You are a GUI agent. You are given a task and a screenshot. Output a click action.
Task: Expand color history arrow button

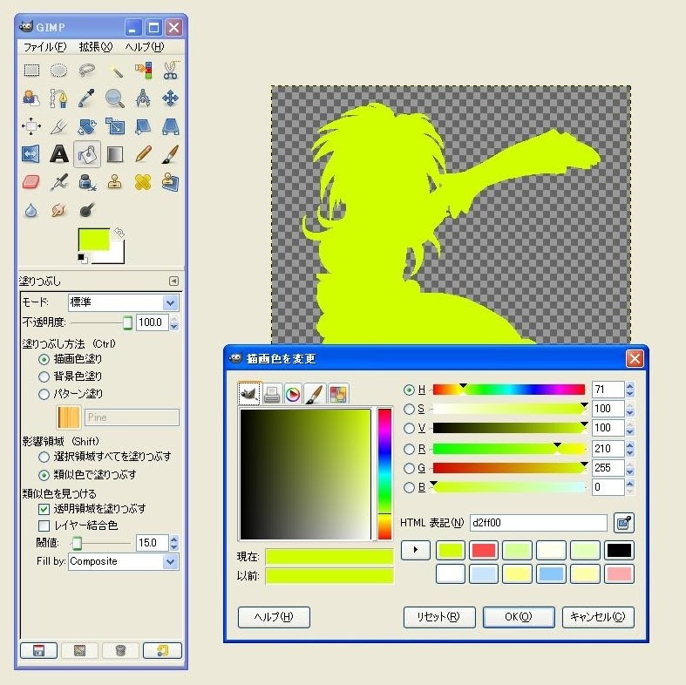pos(416,550)
